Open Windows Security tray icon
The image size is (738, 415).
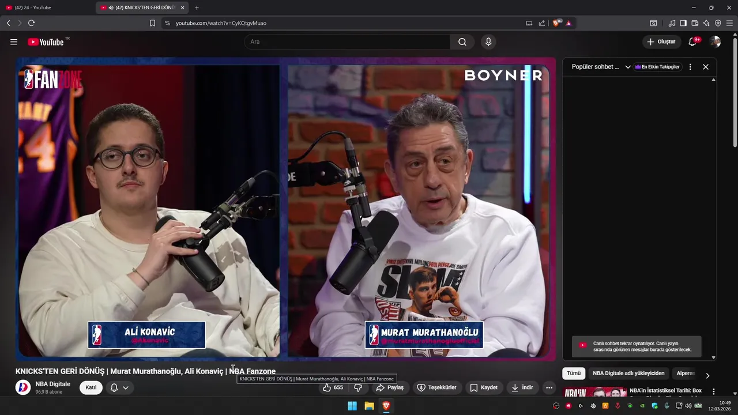(654, 406)
